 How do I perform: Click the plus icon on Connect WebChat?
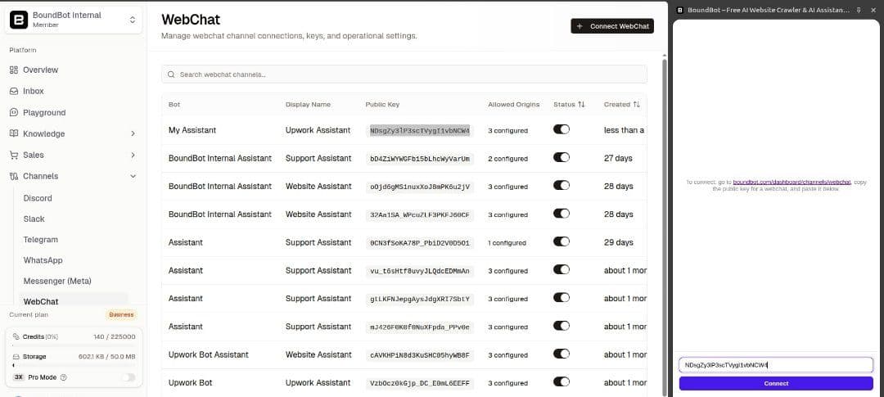pyautogui.click(x=580, y=26)
